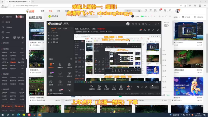This screenshot has width=208, height=117.
Task: Click the share icon in companion header
Action: pyautogui.click(x=158, y=30)
